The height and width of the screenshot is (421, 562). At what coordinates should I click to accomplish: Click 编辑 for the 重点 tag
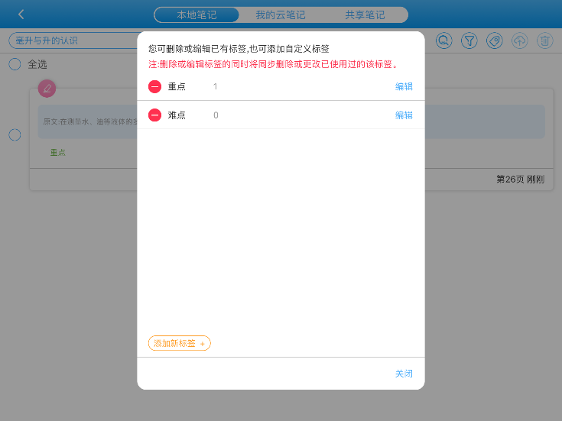(404, 86)
